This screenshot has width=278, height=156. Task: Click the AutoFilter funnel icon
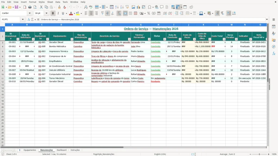click(127, 7)
